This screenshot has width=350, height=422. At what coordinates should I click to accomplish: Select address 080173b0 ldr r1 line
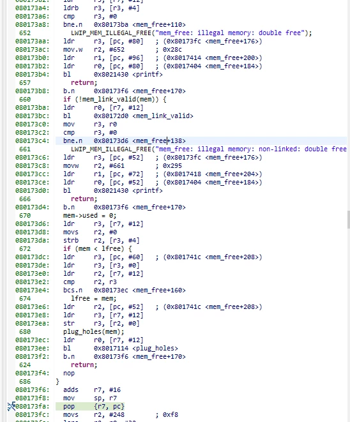point(163,58)
